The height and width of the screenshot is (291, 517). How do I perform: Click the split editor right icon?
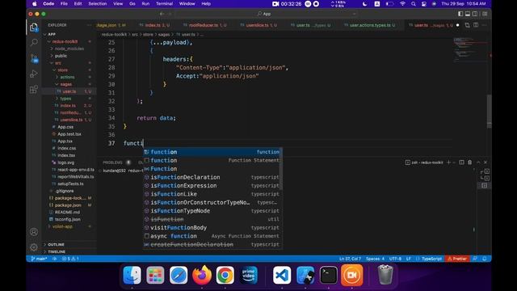click(476, 25)
